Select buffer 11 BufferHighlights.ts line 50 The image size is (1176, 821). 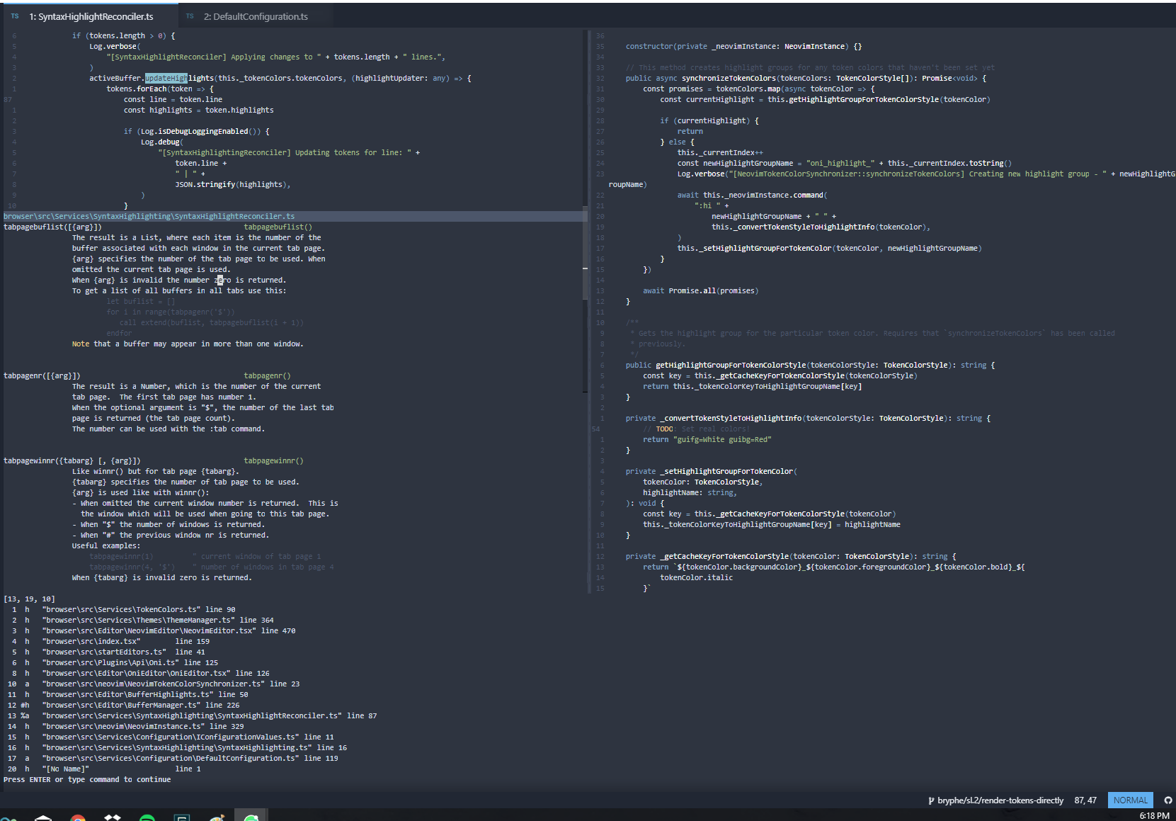coord(127,694)
